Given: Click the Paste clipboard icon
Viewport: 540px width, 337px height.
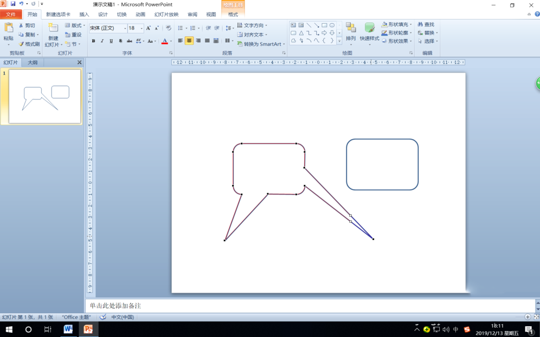Looking at the screenshot, I should [9, 28].
